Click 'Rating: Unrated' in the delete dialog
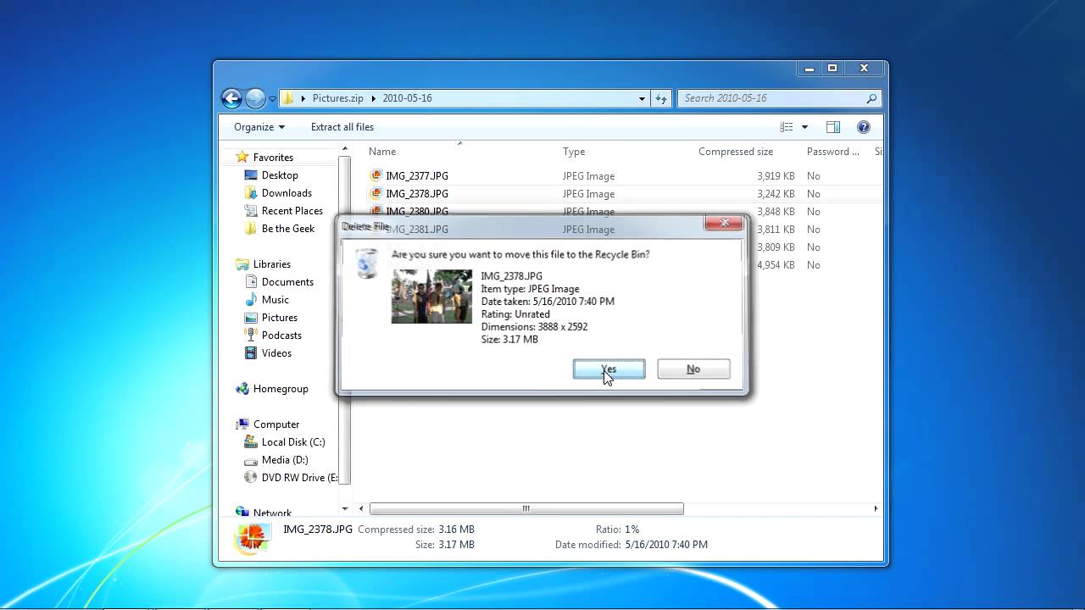The height and width of the screenshot is (610, 1085). (x=515, y=314)
